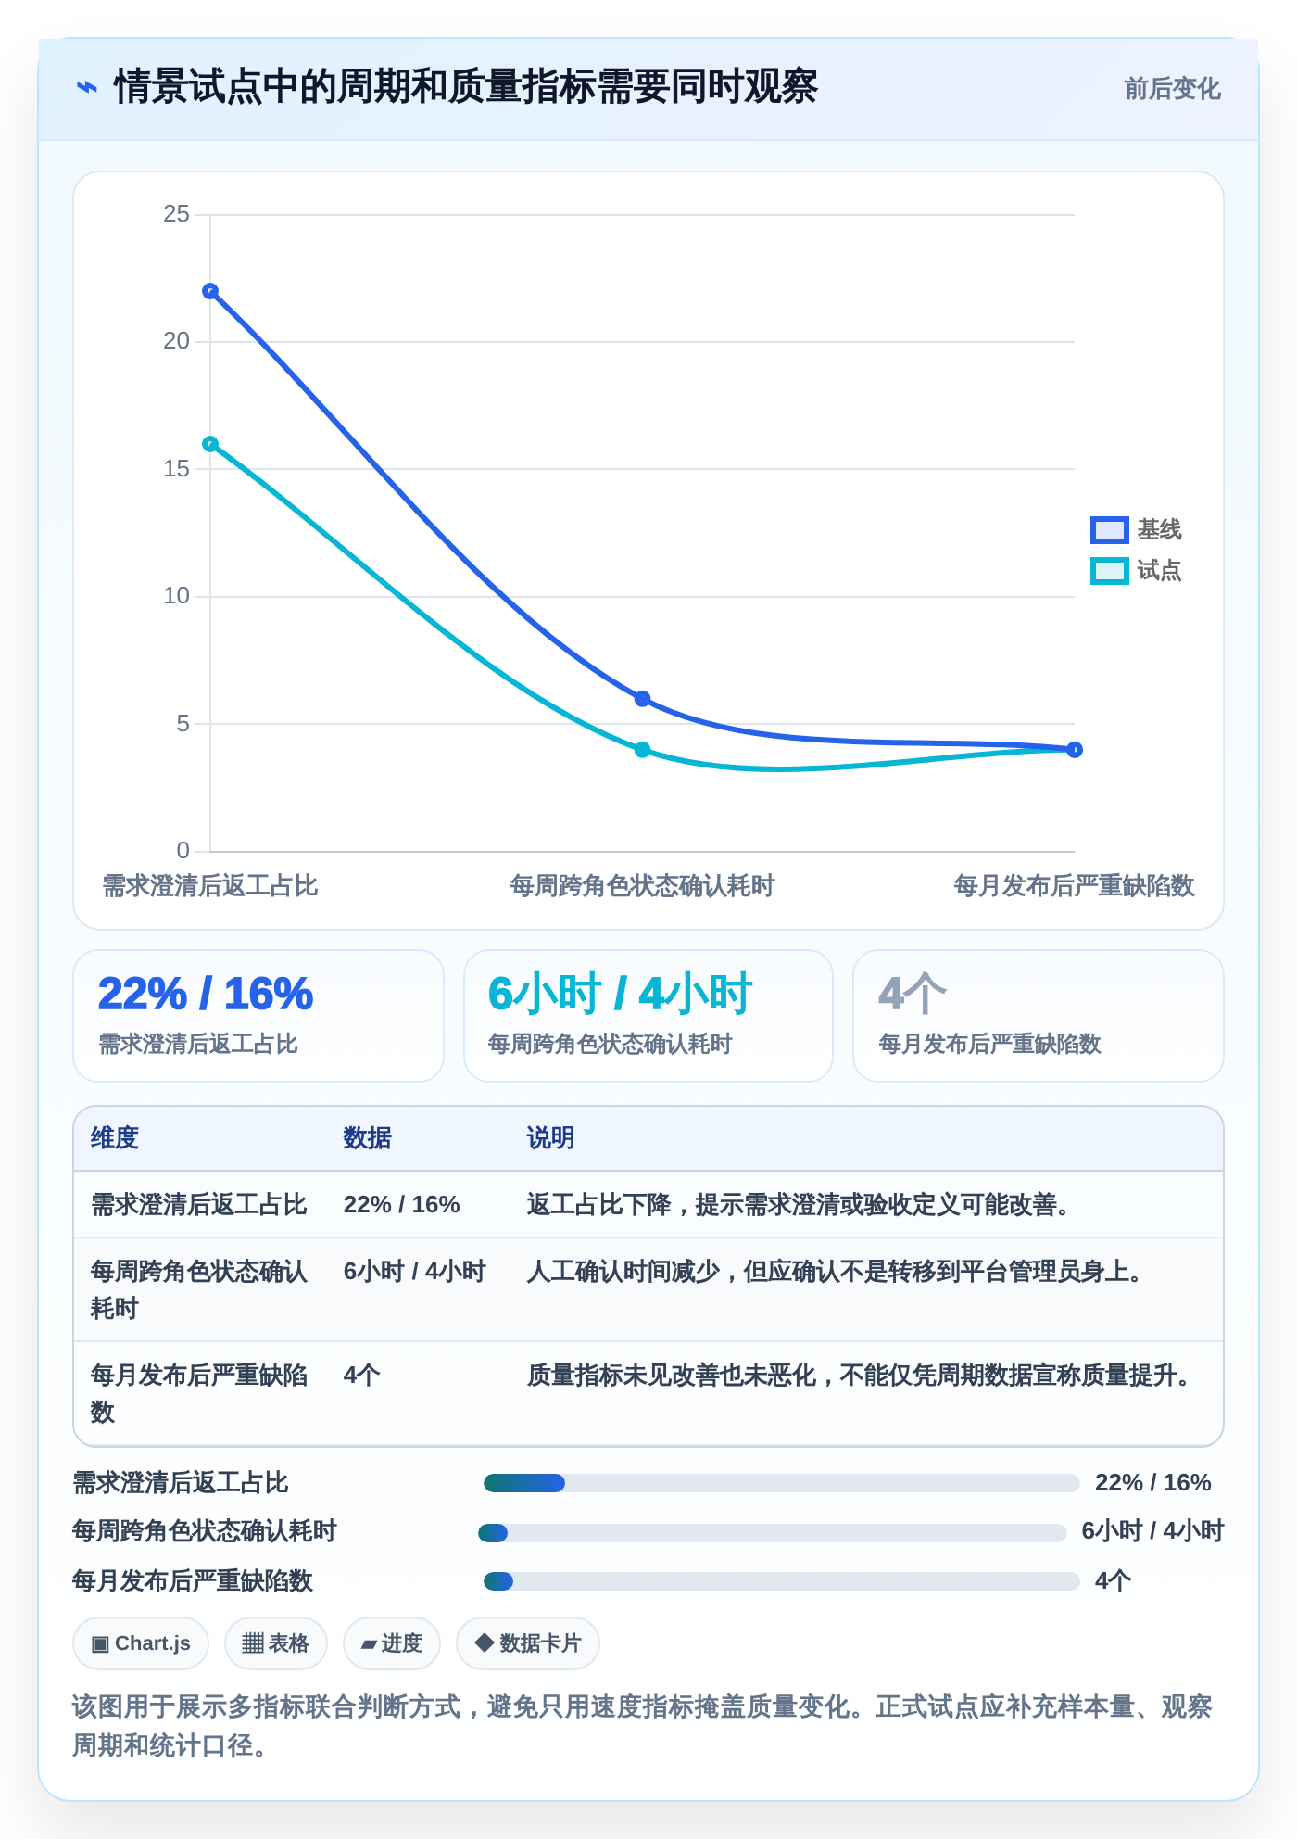Viewport: 1297px width, 1839px height.
Task: Open the 4个 data card
Action: tap(1039, 1016)
